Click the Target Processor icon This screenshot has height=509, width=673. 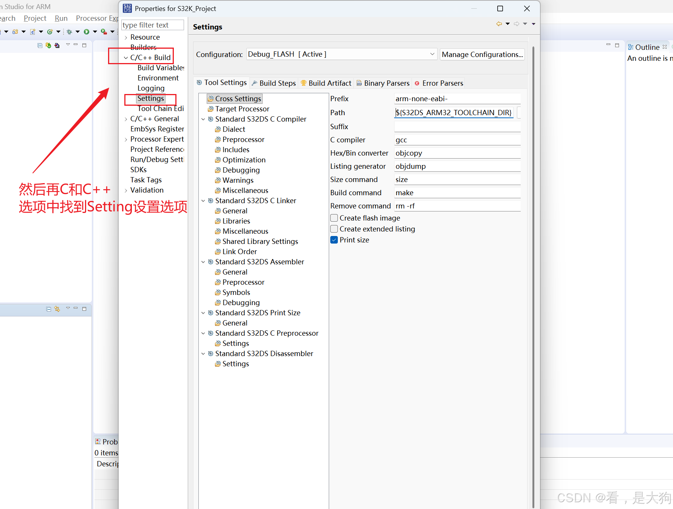(210, 109)
